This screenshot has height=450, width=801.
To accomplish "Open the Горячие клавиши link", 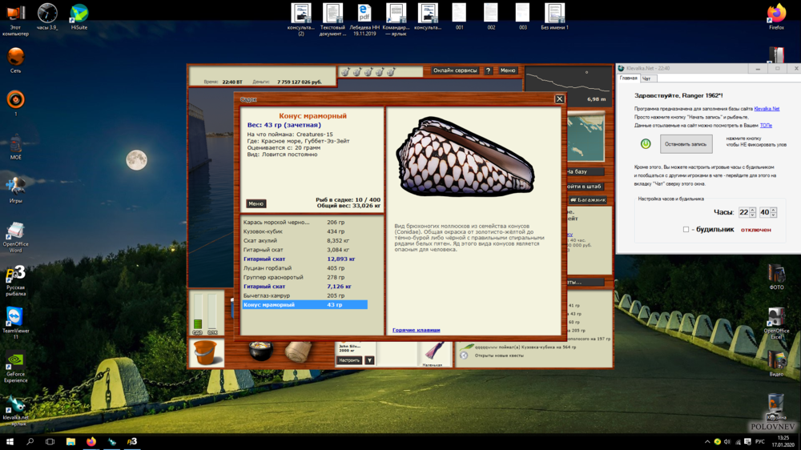I will click(416, 330).
